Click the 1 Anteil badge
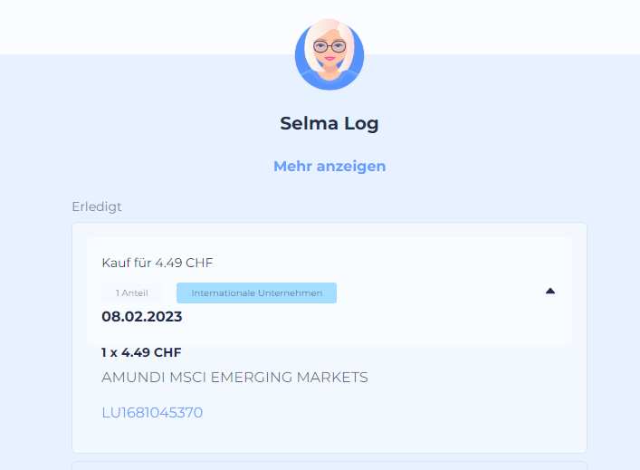 click(x=132, y=293)
